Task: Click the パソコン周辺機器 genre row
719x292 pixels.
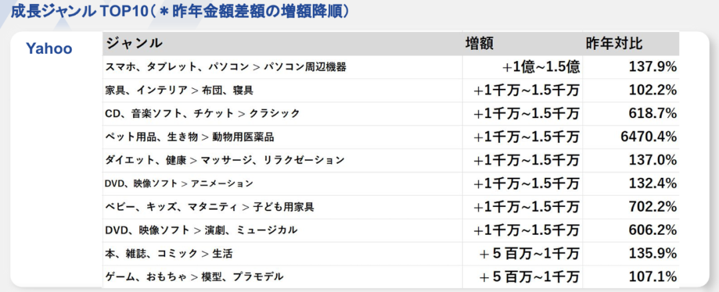Action: point(226,67)
